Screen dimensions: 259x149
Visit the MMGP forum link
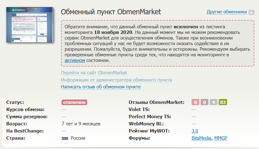click(x=221, y=138)
